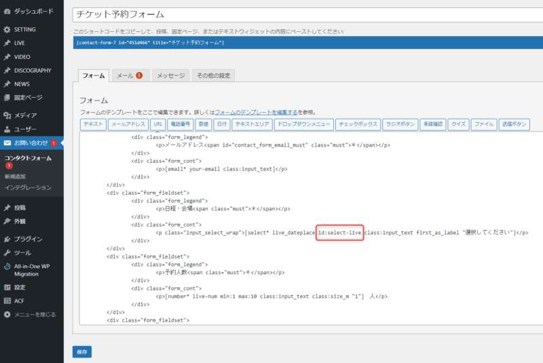The image size is (543, 363).
Task: Click the 保存 save button
Action: click(82, 351)
